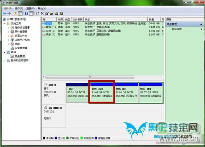The width and height of the screenshot is (205, 147).
Task: Expand the 任务计划程序 node arrow
Action: (x=9, y=28)
